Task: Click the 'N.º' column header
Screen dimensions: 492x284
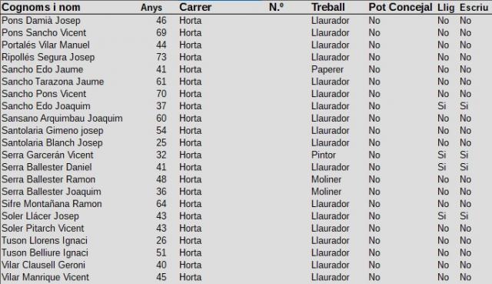Action: tap(276, 7)
